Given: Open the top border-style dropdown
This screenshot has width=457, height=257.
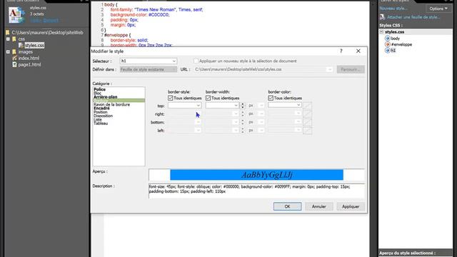Looking at the screenshot, I should click(199, 105).
